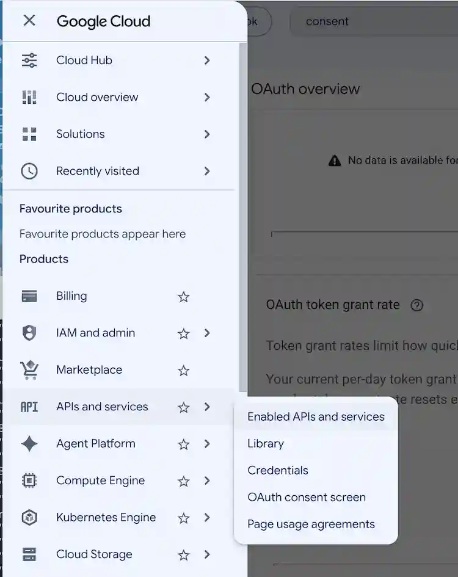
Task: Select Library in the submenu
Action: pos(316,443)
